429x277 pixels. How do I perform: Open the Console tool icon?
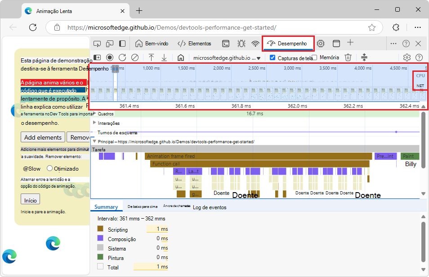click(226, 44)
